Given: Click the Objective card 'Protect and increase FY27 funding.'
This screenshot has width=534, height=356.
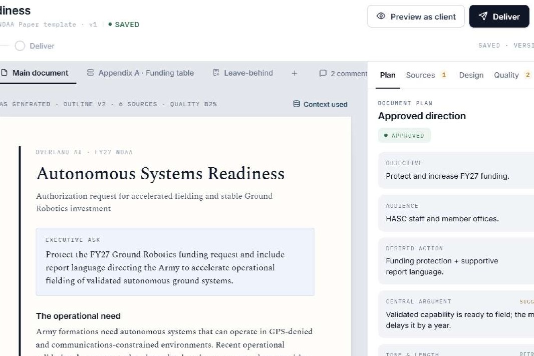Looking at the screenshot, I should click(x=456, y=170).
